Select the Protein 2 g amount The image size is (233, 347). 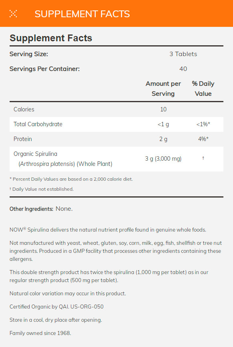(163, 139)
